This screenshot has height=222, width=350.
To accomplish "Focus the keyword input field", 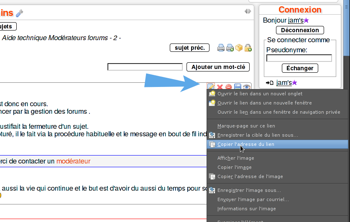I will (145, 67).
